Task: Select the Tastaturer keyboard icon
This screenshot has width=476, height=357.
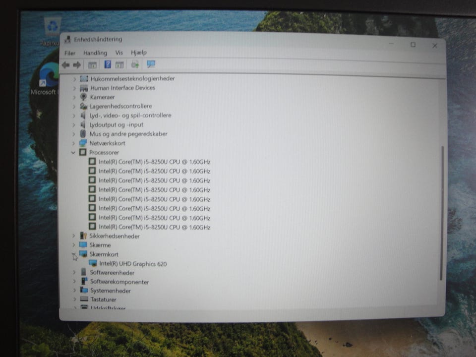Action: click(x=84, y=299)
